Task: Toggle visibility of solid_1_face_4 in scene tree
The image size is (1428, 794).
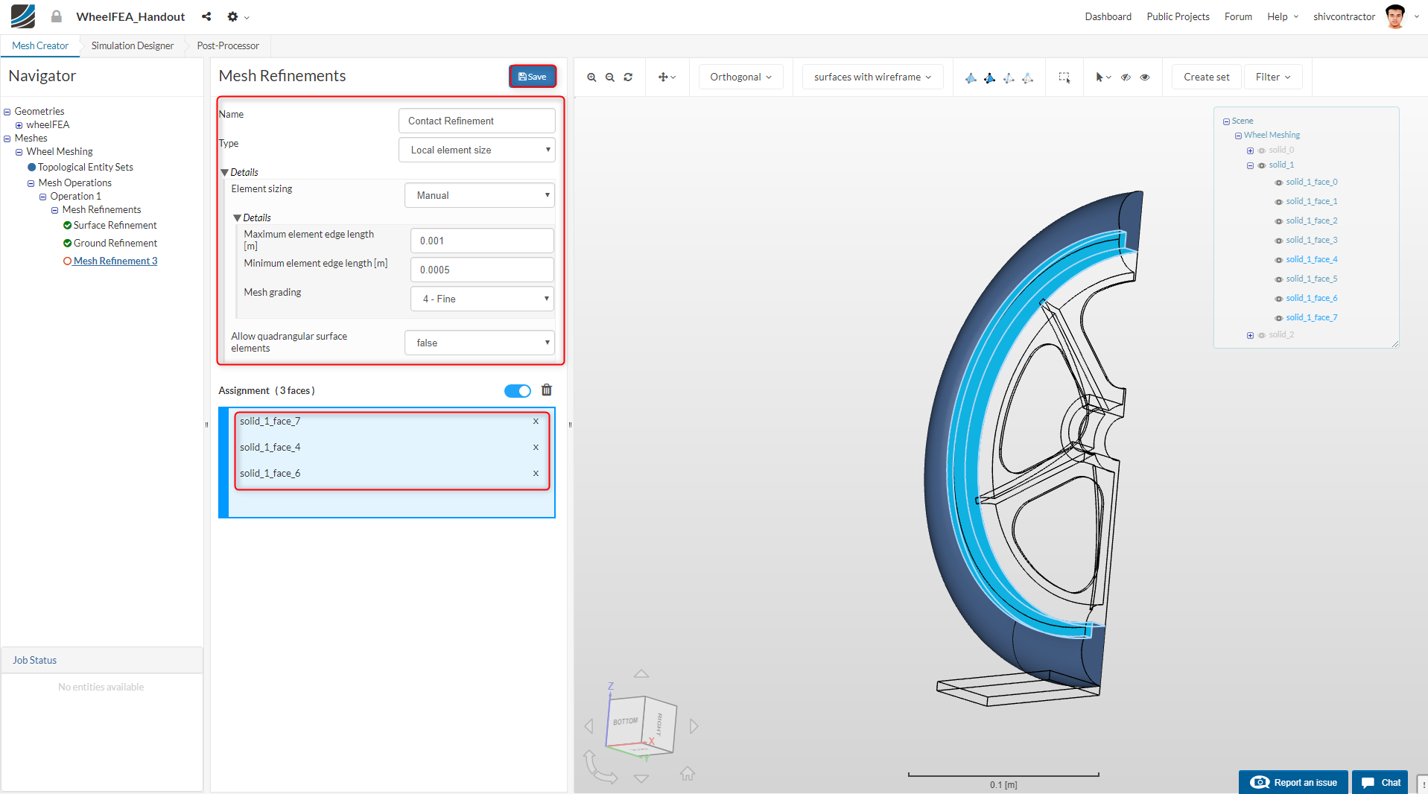Action: [1279, 260]
